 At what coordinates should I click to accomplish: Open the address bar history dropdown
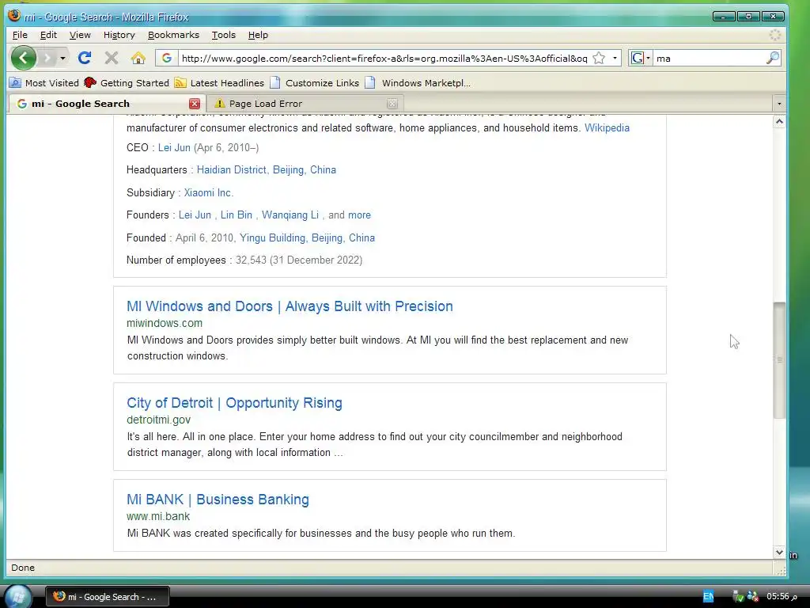click(x=614, y=58)
